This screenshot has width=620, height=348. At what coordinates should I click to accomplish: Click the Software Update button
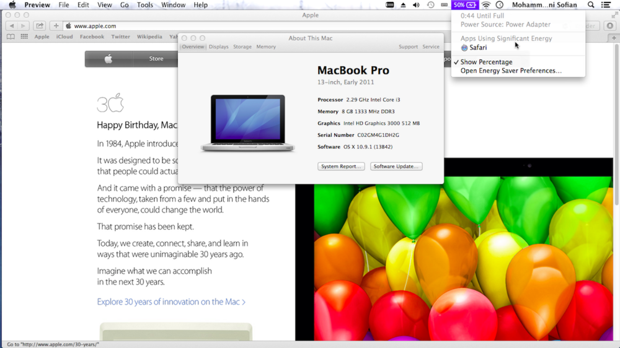396,167
